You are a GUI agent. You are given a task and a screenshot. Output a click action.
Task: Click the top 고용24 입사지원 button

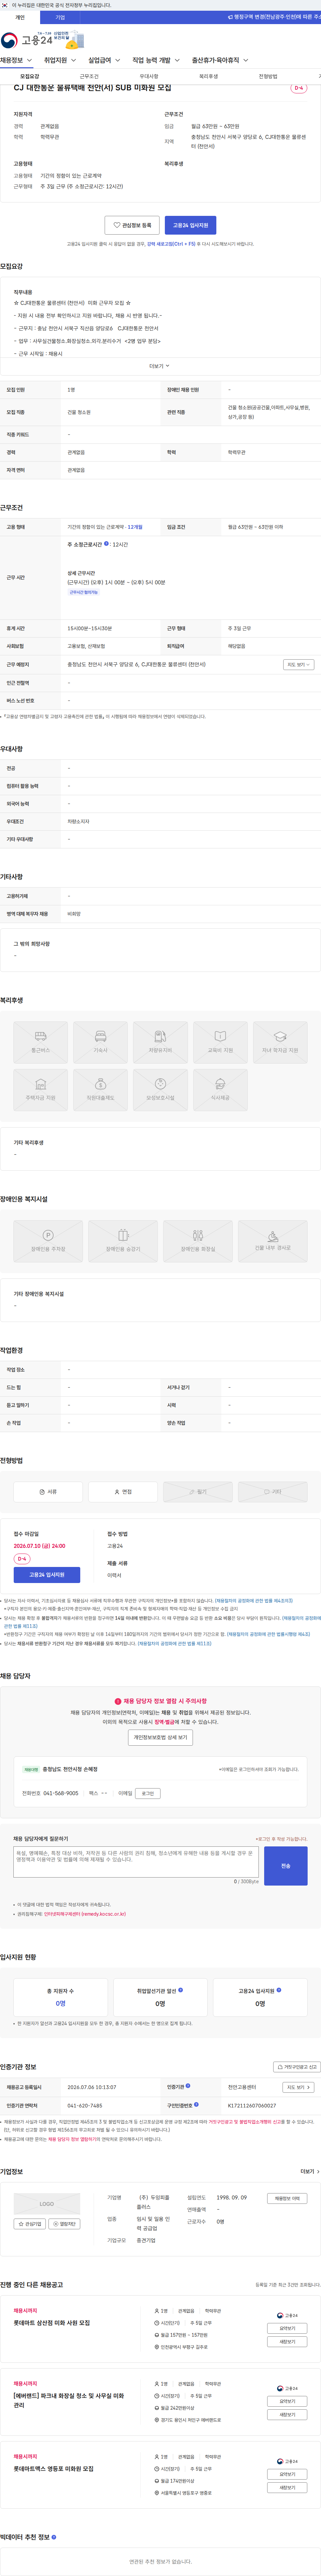[x=190, y=225]
